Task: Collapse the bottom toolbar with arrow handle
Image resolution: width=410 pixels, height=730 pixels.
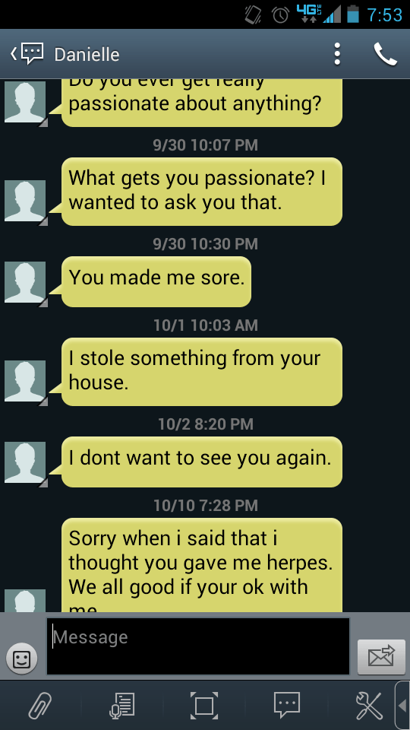Action: pos(402,706)
